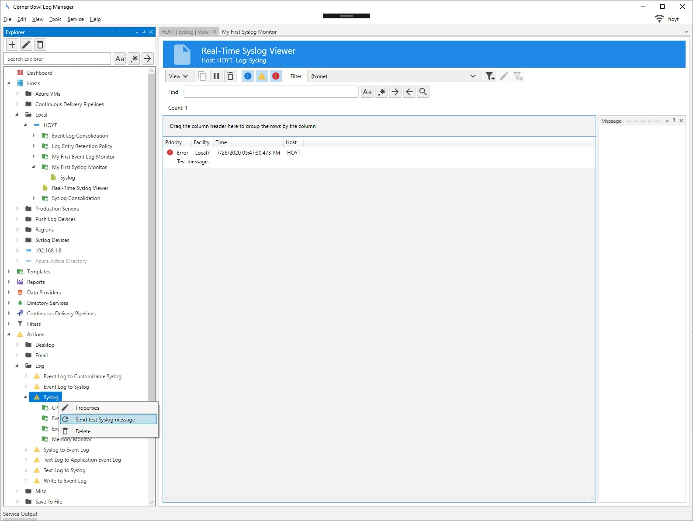Toggle match case in Explorer search
The image size is (693, 521).
point(120,59)
